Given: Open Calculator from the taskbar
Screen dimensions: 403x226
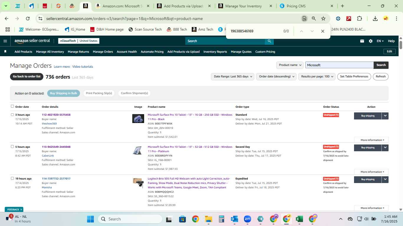Looking at the screenshot, I should [222, 219].
